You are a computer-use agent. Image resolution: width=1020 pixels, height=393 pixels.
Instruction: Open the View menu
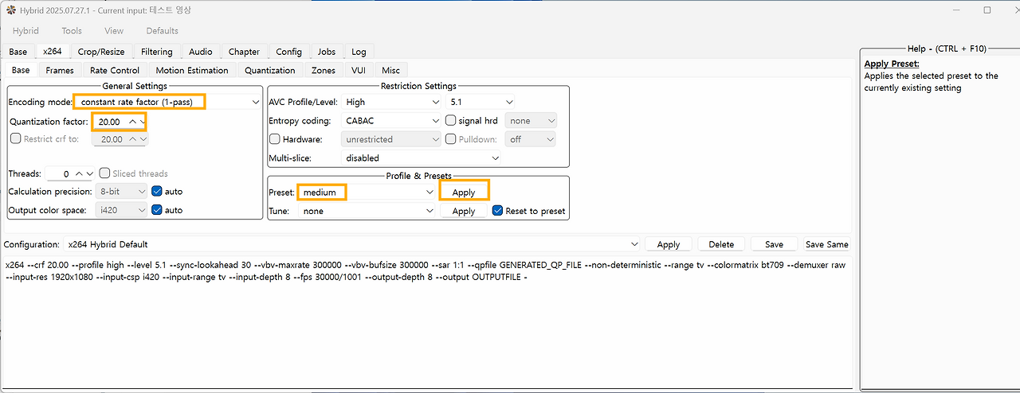[114, 31]
